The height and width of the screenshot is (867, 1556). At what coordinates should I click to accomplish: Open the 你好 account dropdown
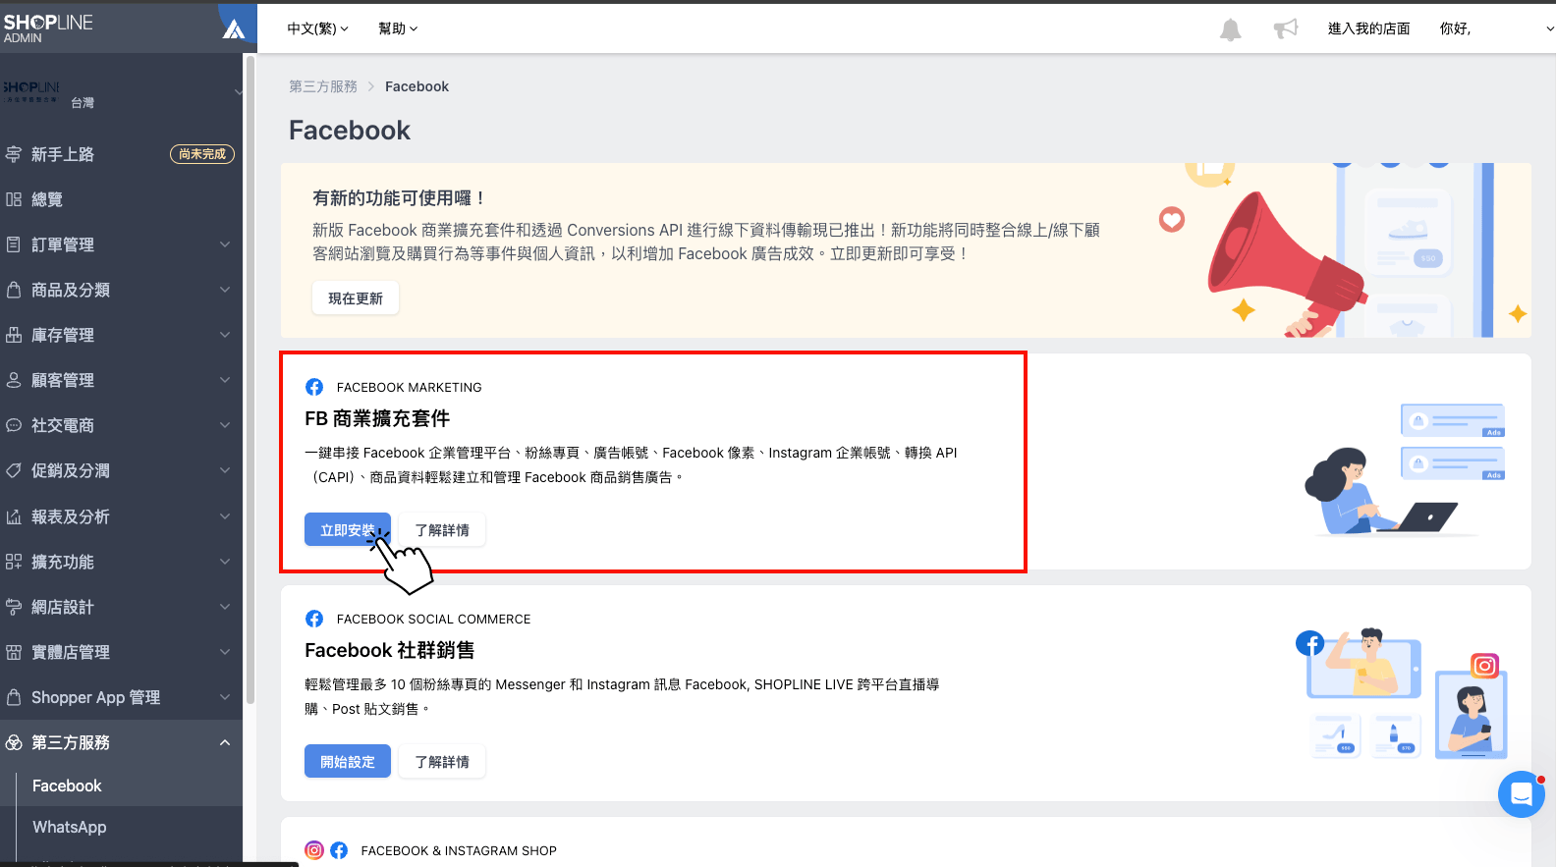point(1496,28)
